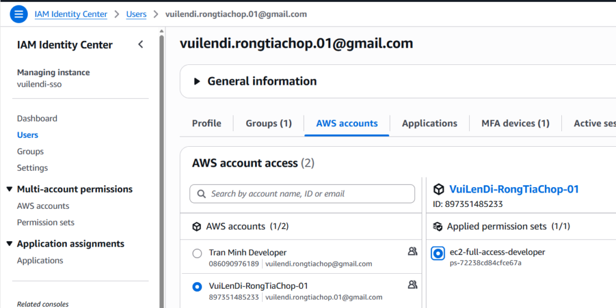The image size is (616, 308).
Task: Switch to the Profile tab
Action: [x=207, y=123]
